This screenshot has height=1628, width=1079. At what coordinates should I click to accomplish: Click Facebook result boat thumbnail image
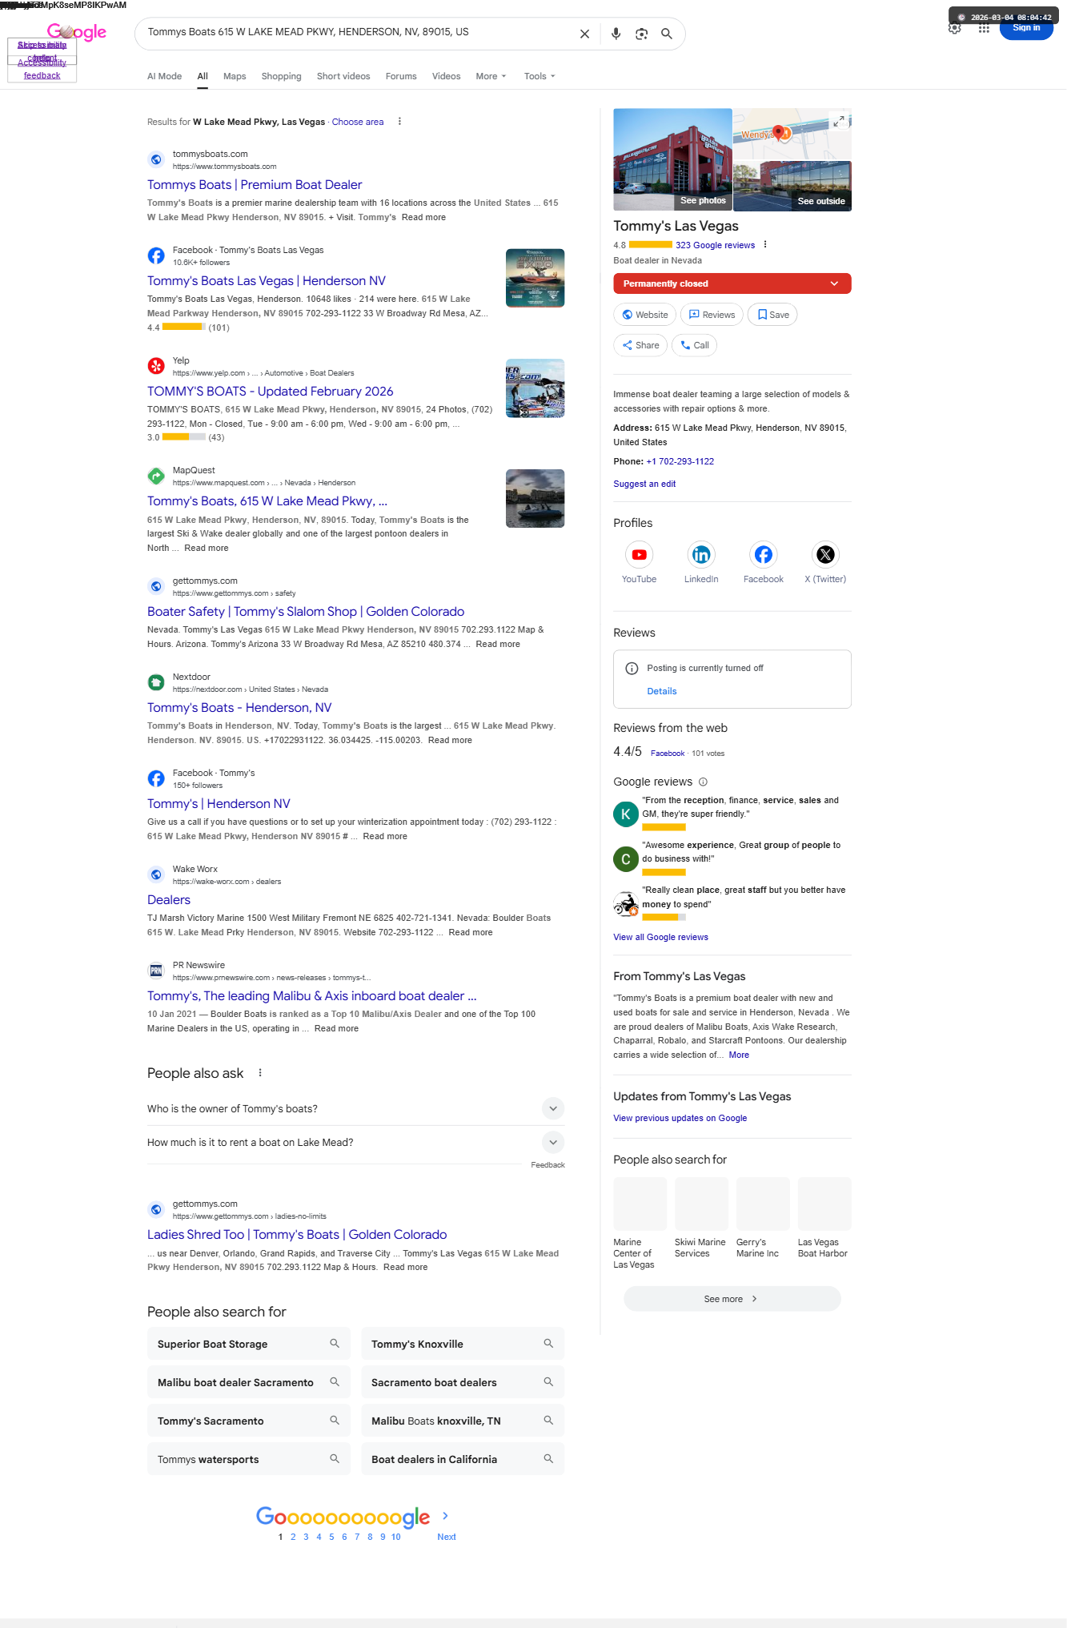tap(535, 278)
